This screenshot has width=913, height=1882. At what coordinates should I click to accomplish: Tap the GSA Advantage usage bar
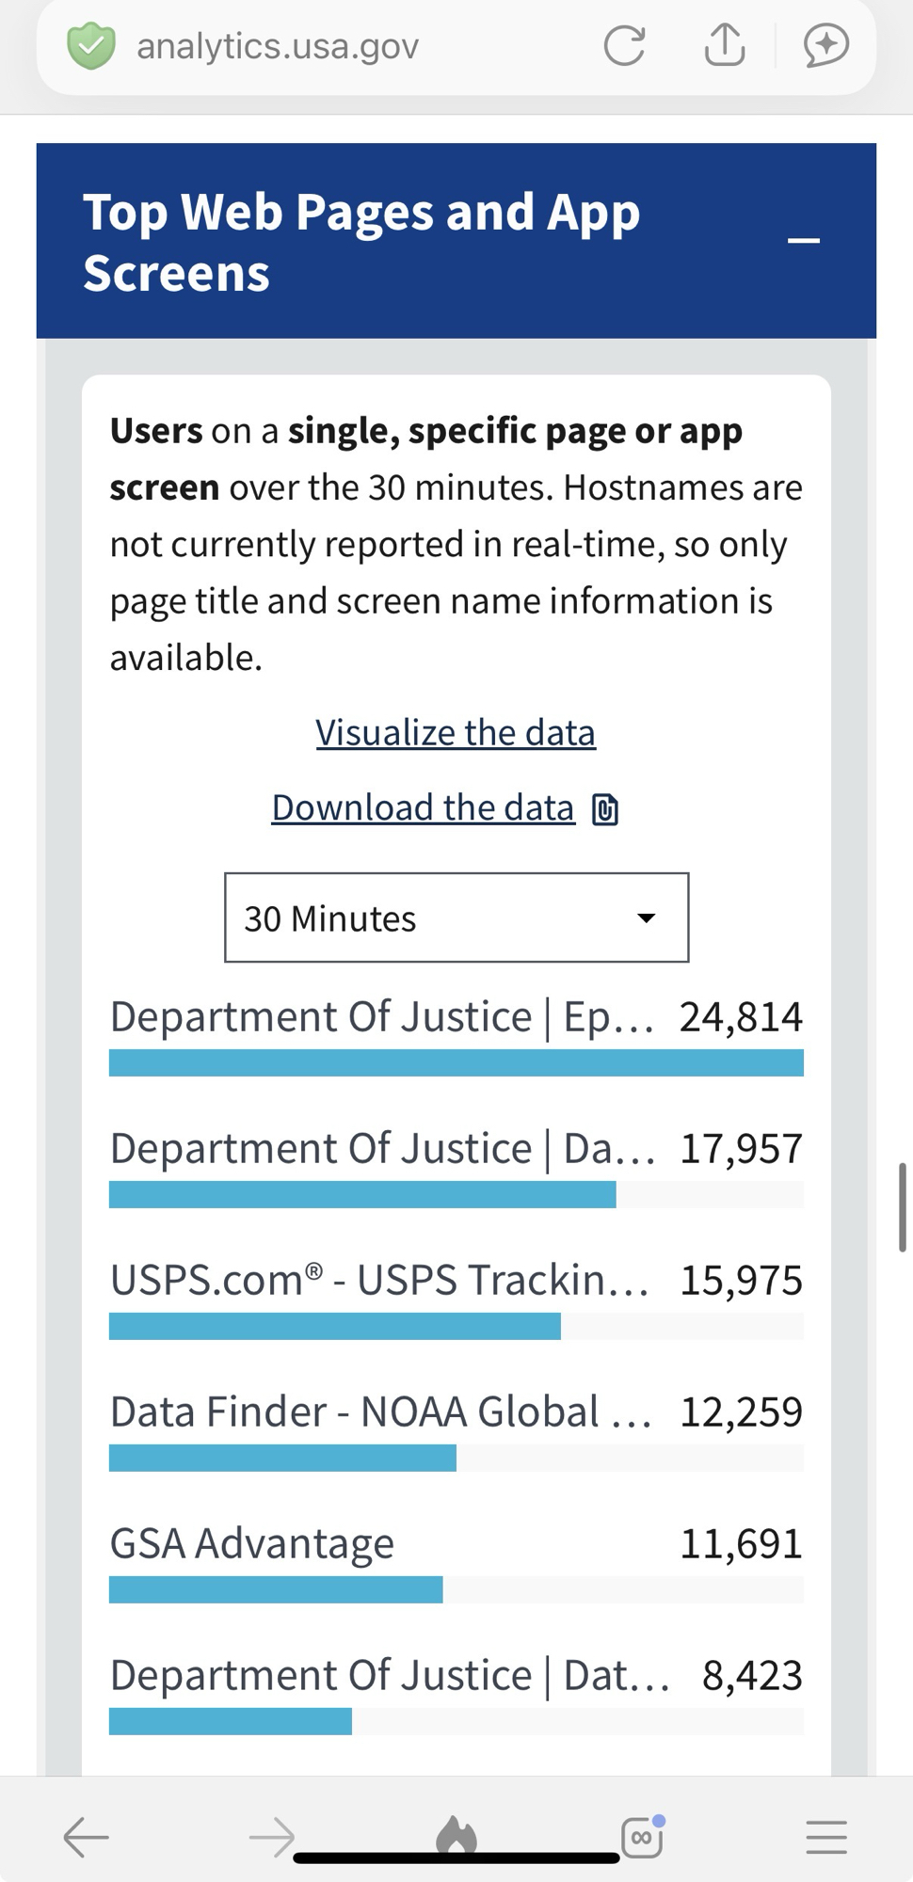tap(276, 1589)
